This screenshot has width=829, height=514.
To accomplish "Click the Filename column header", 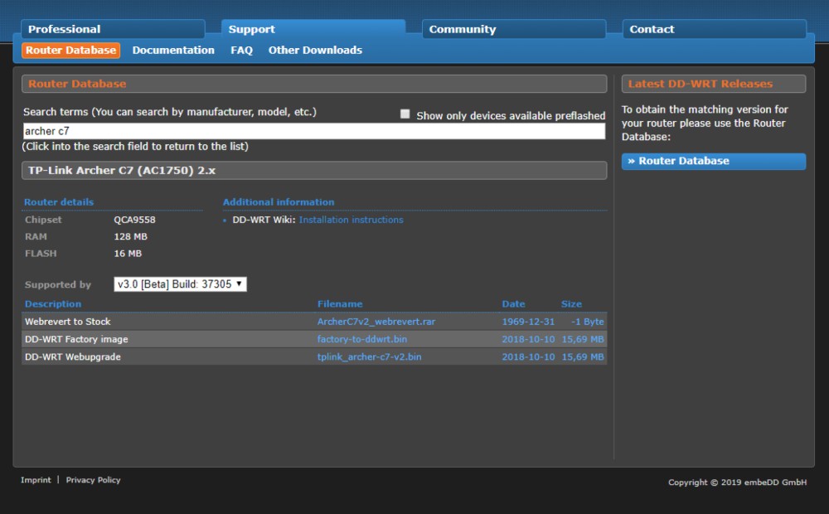I will pos(340,304).
